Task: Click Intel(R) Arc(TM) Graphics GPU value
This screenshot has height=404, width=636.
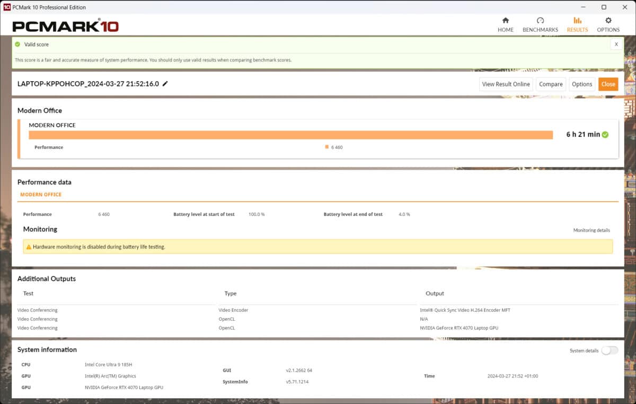Action: pyautogui.click(x=110, y=376)
